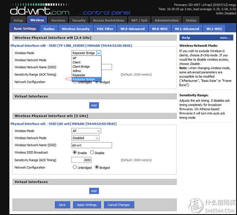
Task: Select Unbridged for wl1 Network Configuration
Action: (x=75, y=167)
